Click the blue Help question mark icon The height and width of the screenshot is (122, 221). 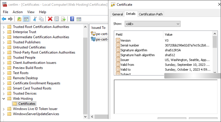coord(72,19)
